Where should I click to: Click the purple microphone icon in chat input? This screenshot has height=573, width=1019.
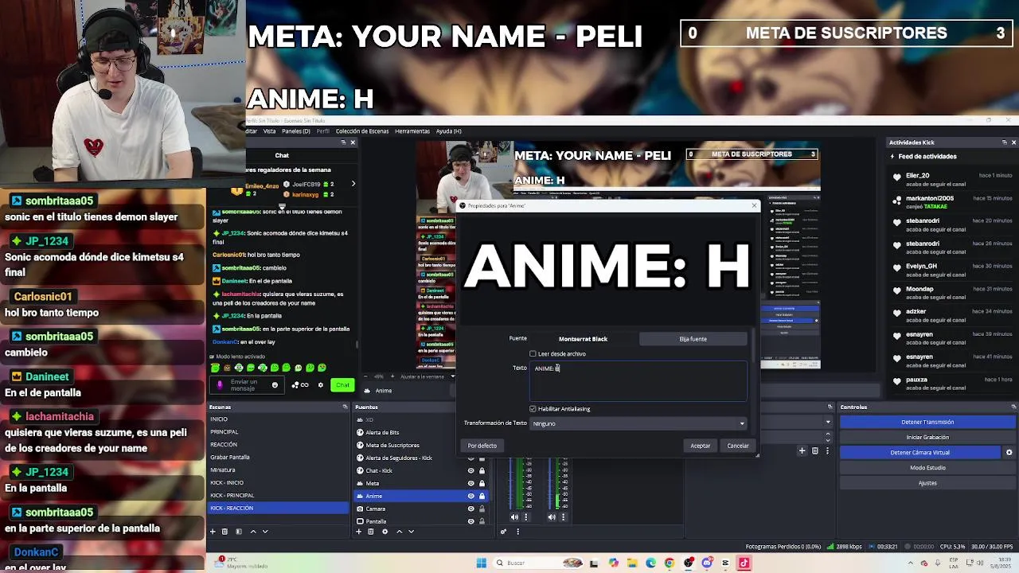tap(220, 385)
